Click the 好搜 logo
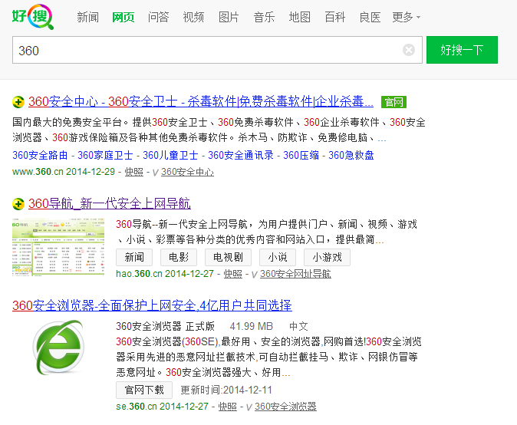Viewport: 517px width, 425px height. tap(33, 16)
